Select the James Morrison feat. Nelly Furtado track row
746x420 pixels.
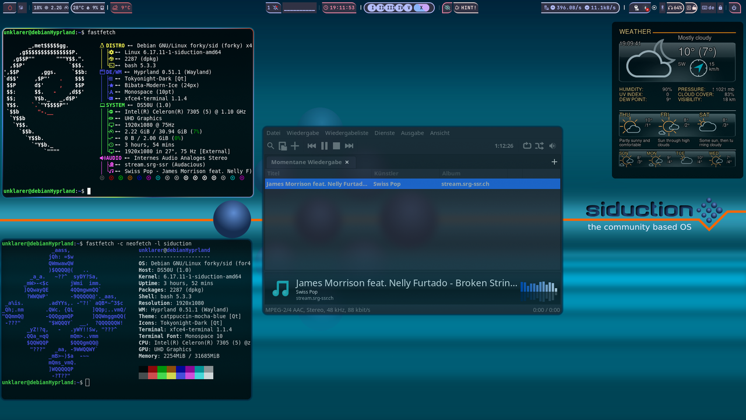pos(413,184)
